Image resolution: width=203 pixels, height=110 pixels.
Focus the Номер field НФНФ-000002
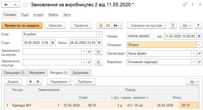click(141, 36)
